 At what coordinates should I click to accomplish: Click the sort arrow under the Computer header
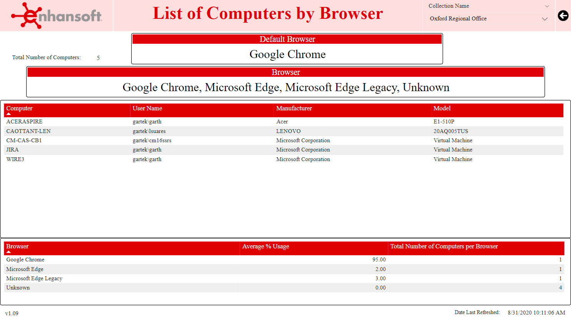tap(8, 115)
